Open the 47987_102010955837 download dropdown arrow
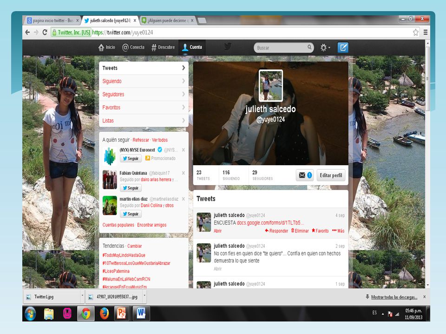Screen dimensions: 446x334 144,295
